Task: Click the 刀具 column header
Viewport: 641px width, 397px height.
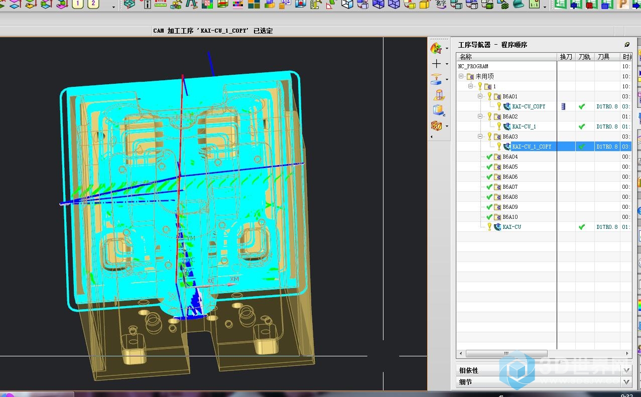Action: [x=603, y=57]
